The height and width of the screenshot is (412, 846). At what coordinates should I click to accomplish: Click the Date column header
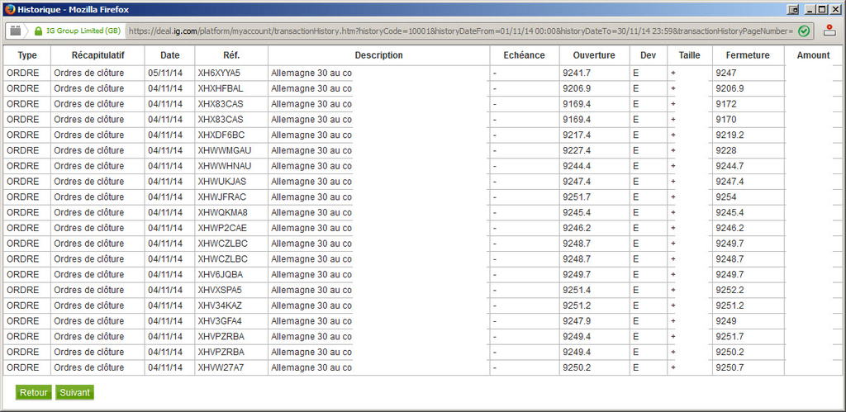[169, 55]
